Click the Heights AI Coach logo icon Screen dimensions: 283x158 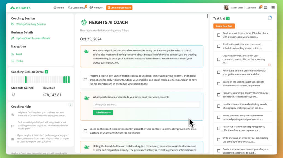(x=84, y=22)
